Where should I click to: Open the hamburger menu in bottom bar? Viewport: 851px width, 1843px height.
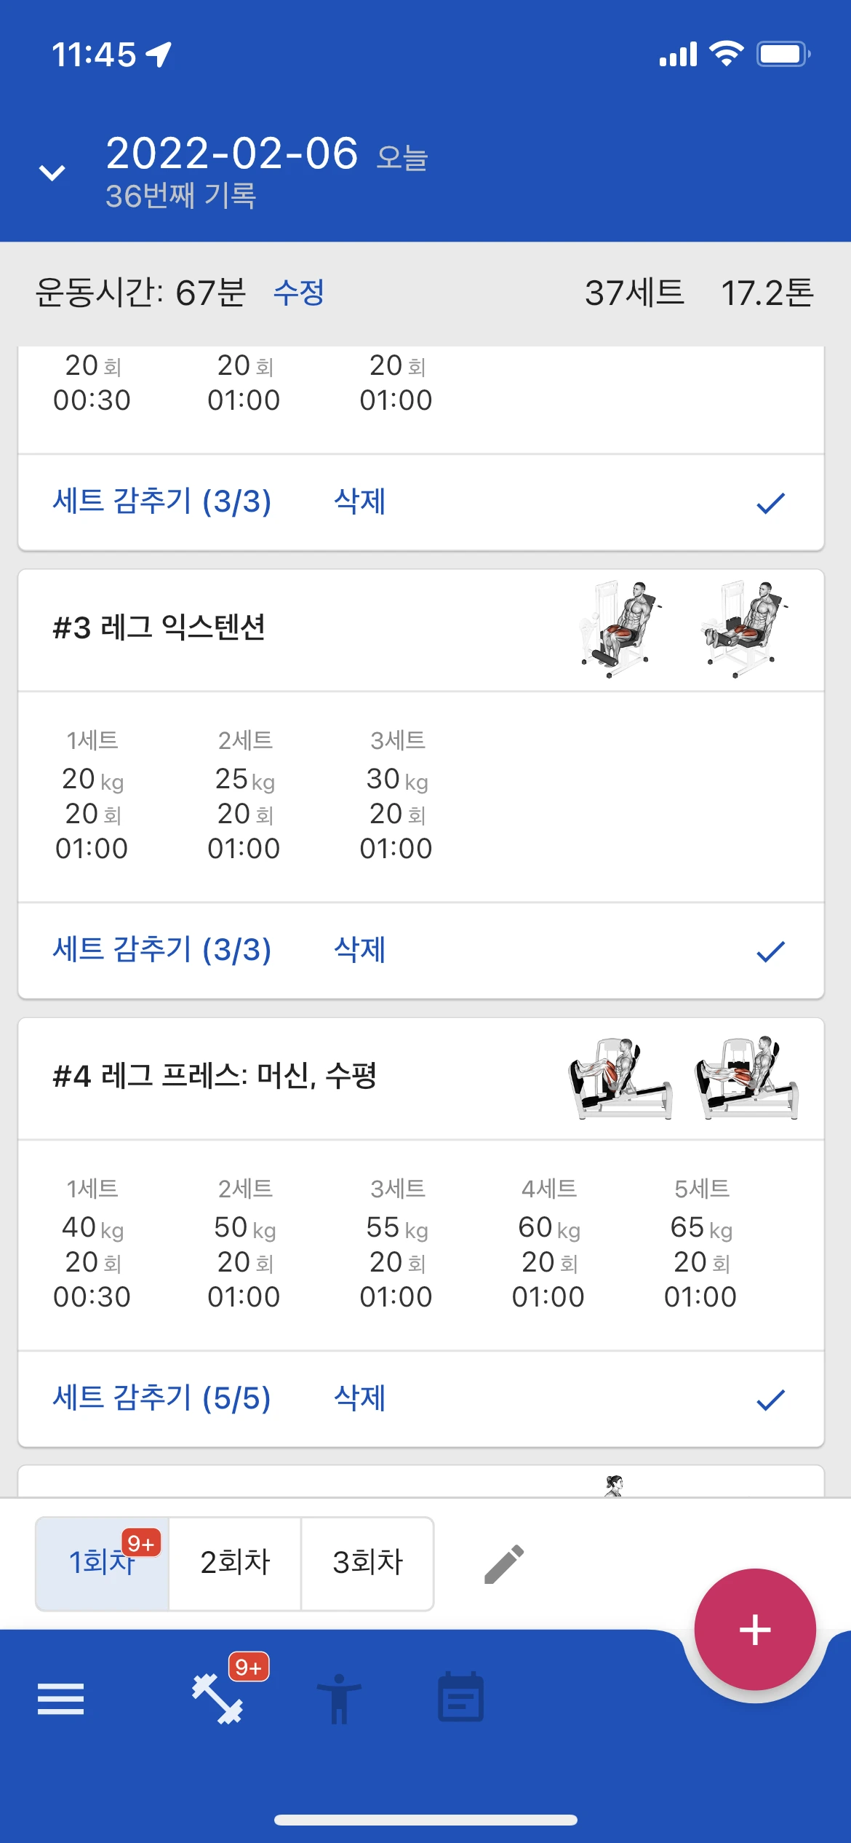coord(60,1699)
